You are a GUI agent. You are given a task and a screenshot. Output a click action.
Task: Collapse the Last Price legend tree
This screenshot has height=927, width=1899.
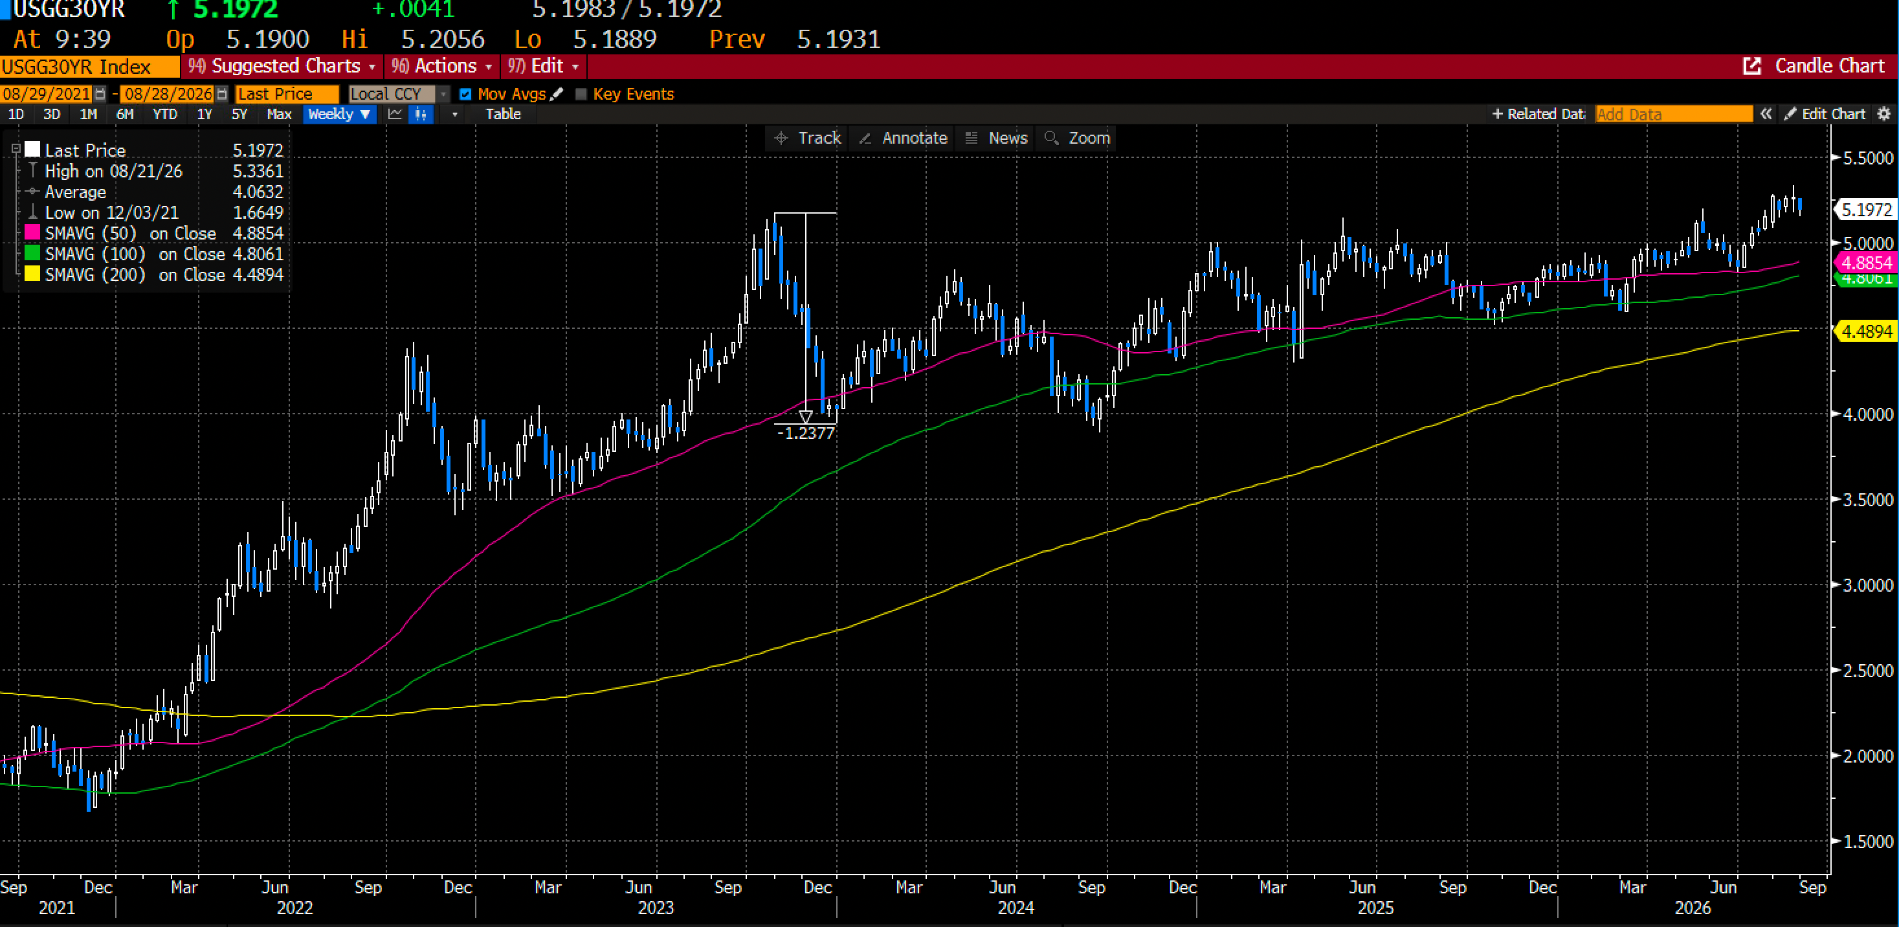(x=16, y=150)
